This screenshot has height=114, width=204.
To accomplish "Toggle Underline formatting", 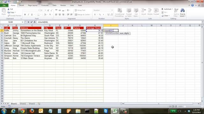I will point(32,15).
